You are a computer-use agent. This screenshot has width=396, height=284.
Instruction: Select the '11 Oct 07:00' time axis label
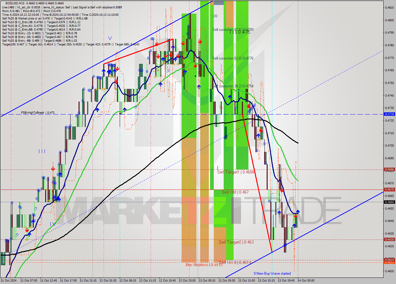pos(29,281)
